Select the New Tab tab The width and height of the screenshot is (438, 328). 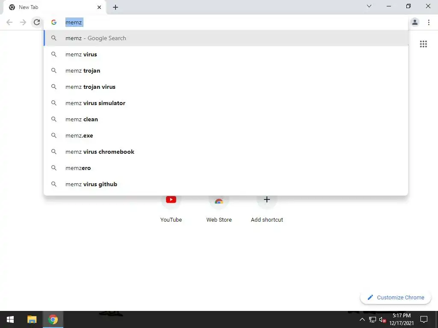54,7
